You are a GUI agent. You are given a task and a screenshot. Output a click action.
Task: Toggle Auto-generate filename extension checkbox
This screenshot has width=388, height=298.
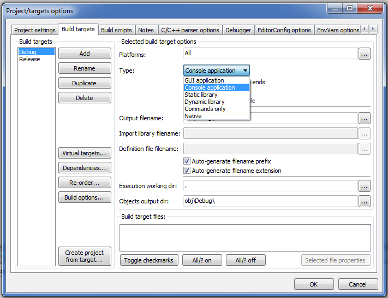(187, 171)
